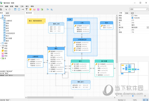
Task: Expand the 视图 views tree node
Action: coord(1,43)
